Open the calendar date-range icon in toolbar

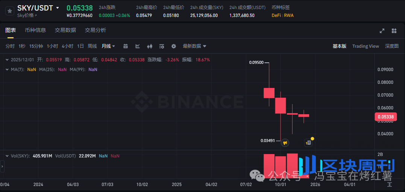pos(126,46)
